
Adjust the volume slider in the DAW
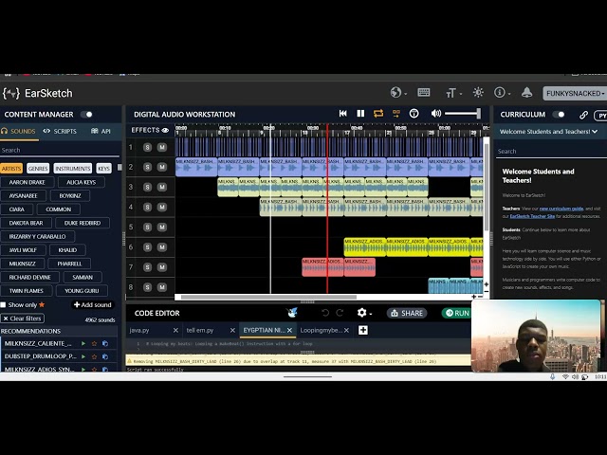pyautogui.click(x=464, y=114)
